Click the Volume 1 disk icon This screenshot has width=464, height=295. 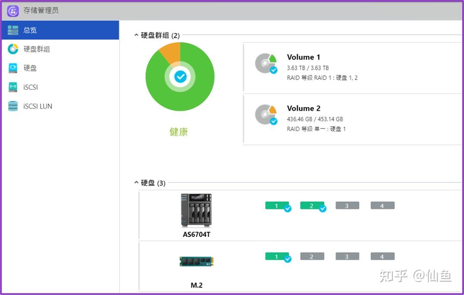(266, 62)
